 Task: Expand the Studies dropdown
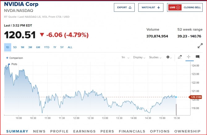pyautogui.click(x=155, y=57)
